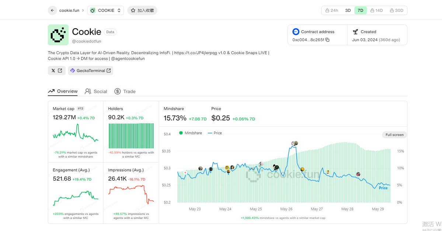Click the star favorite button
This screenshot has width=442, height=231.
click(x=142, y=10)
